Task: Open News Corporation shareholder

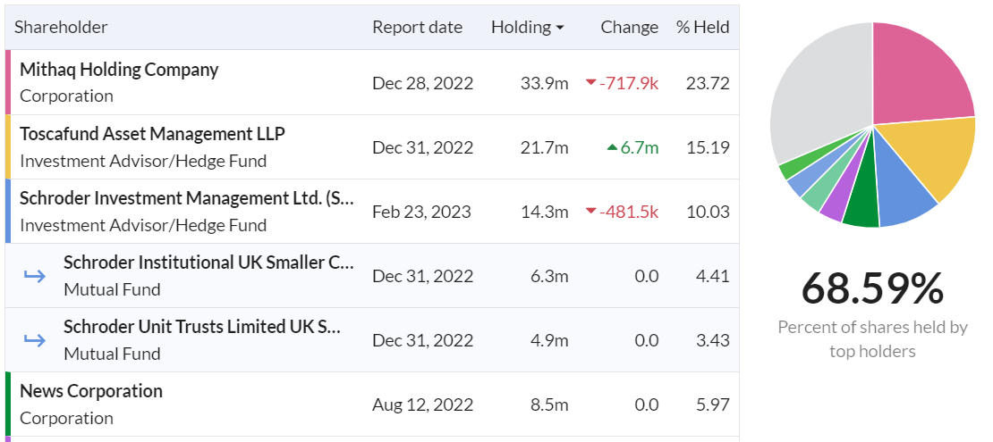Action: pos(91,391)
